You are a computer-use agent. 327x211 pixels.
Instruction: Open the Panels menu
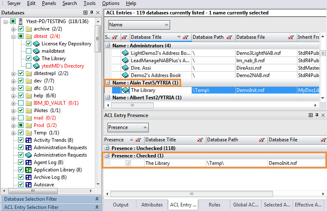[x=49, y=3]
